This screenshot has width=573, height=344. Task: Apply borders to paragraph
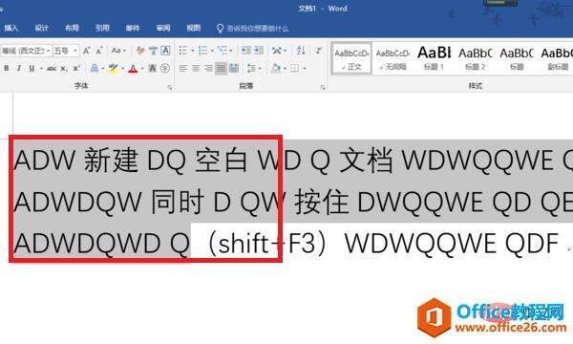click(294, 69)
